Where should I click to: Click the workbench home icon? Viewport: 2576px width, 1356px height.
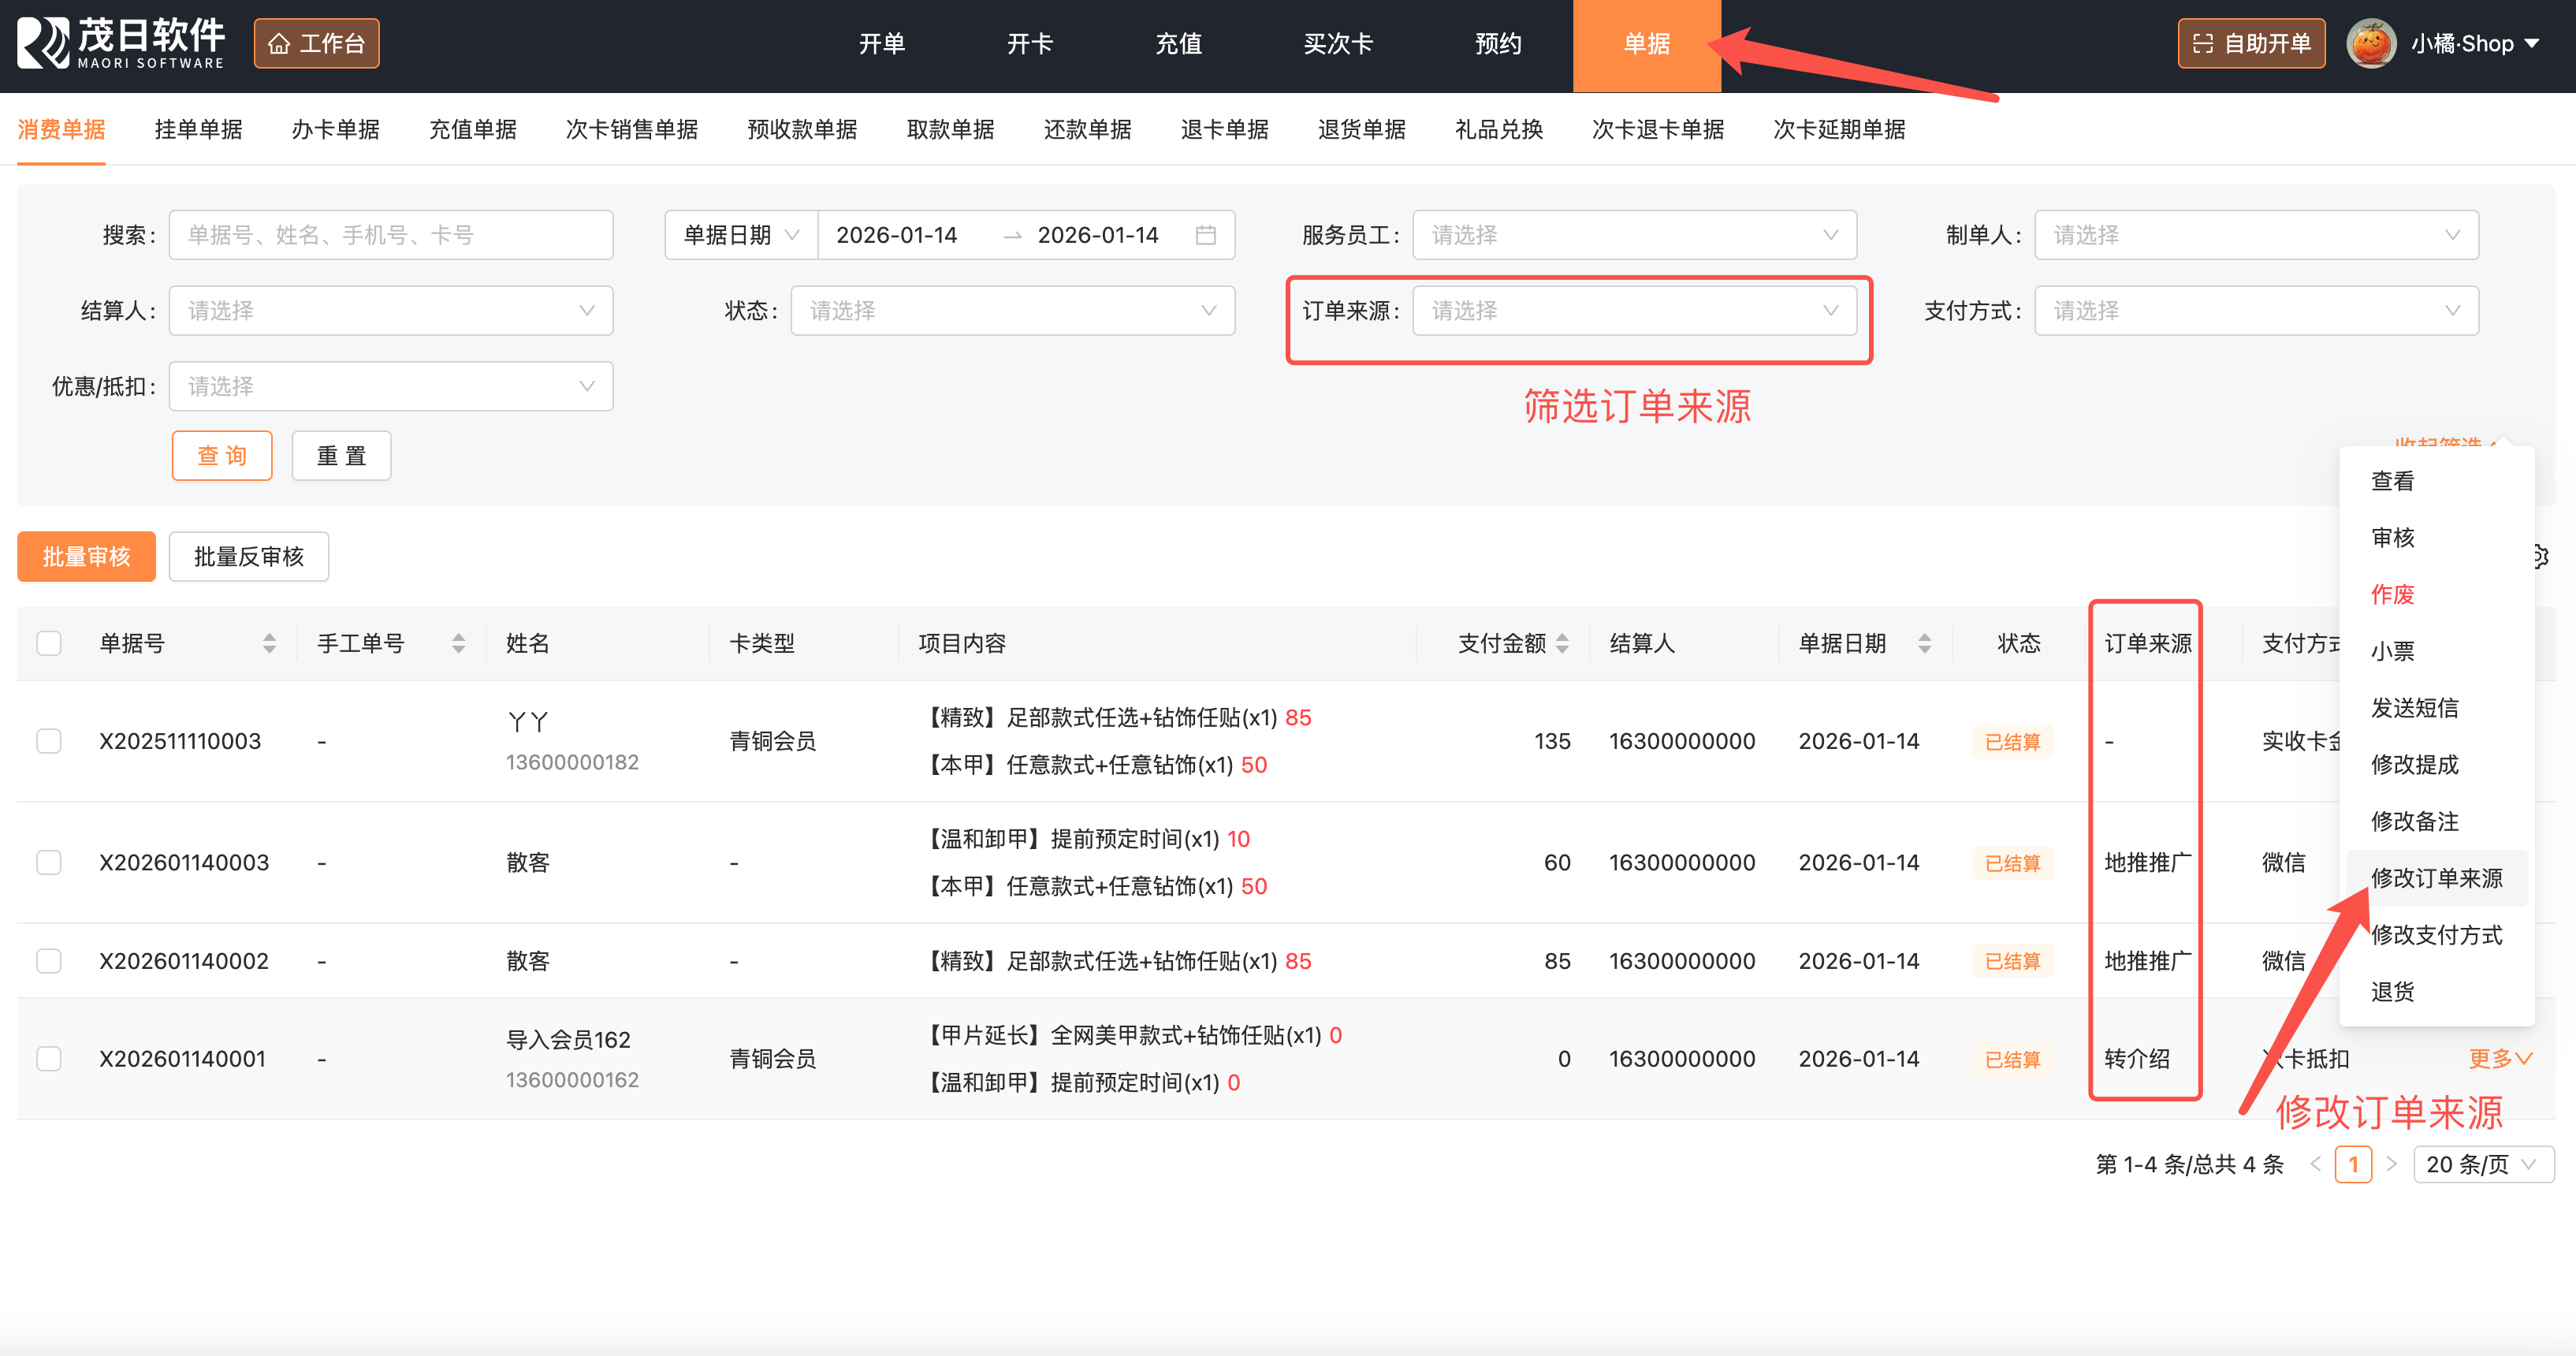279,44
